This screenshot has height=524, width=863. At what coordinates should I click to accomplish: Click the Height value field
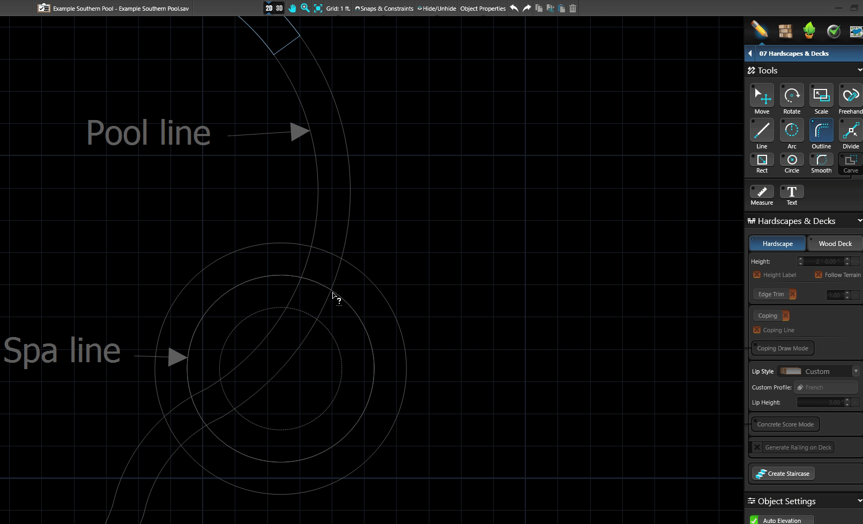(x=824, y=261)
